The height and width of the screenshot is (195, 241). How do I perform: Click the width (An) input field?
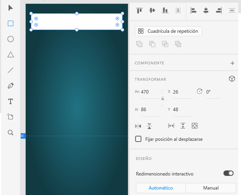coord(149,92)
